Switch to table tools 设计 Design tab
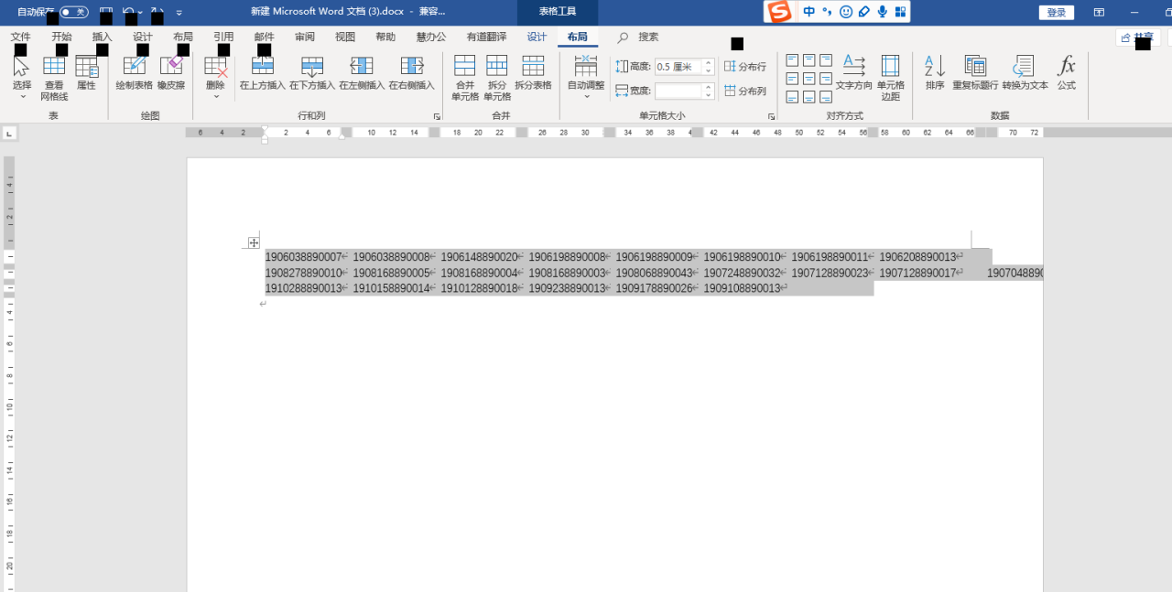The height and width of the screenshot is (592, 1172). point(537,37)
